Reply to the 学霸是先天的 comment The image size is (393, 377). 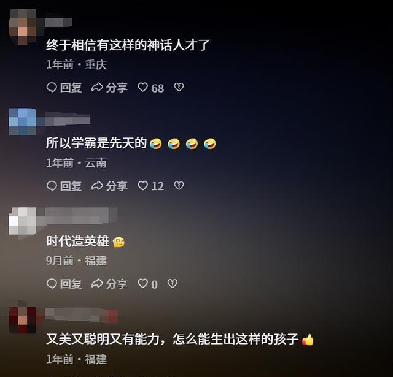click(x=64, y=186)
